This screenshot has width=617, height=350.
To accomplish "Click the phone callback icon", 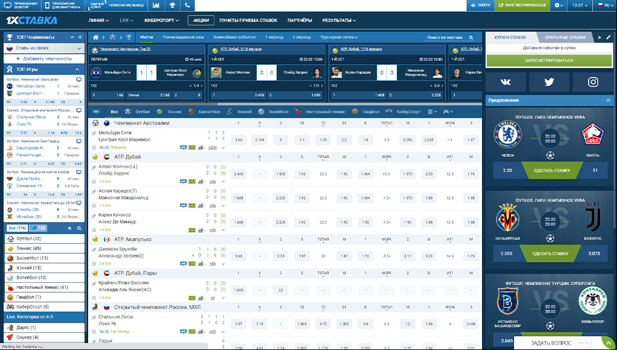I will pyautogui.click(x=188, y=5).
